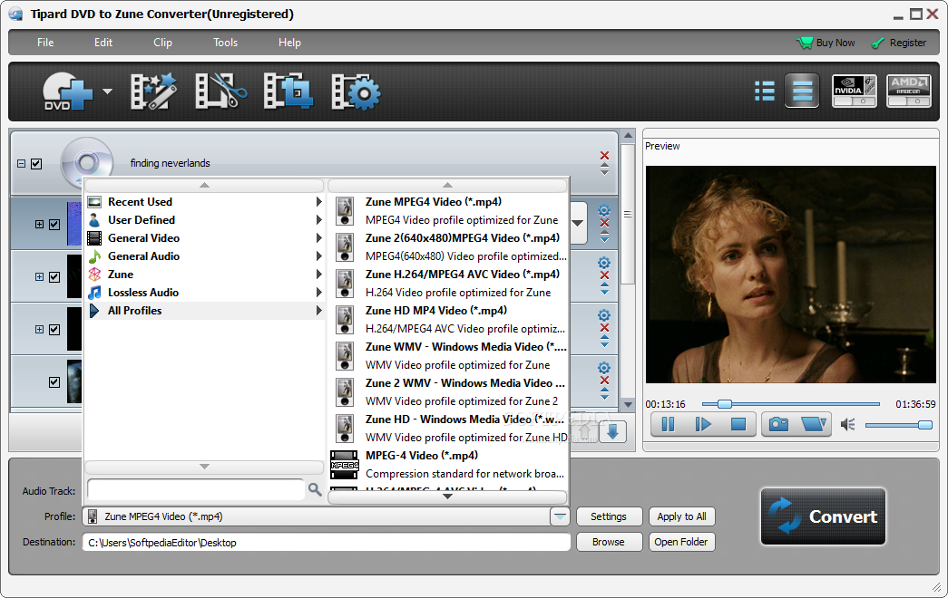Pause the preview playback

pyautogui.click(x=668, y=425)
